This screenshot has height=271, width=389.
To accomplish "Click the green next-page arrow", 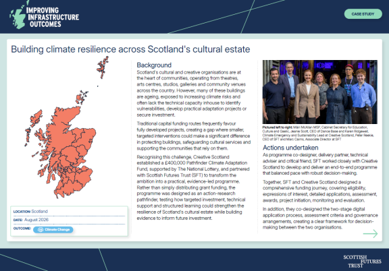I will pos(370,233).
